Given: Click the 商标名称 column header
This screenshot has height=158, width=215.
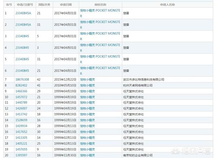Looking at the screenshot, I should point(100,5).
